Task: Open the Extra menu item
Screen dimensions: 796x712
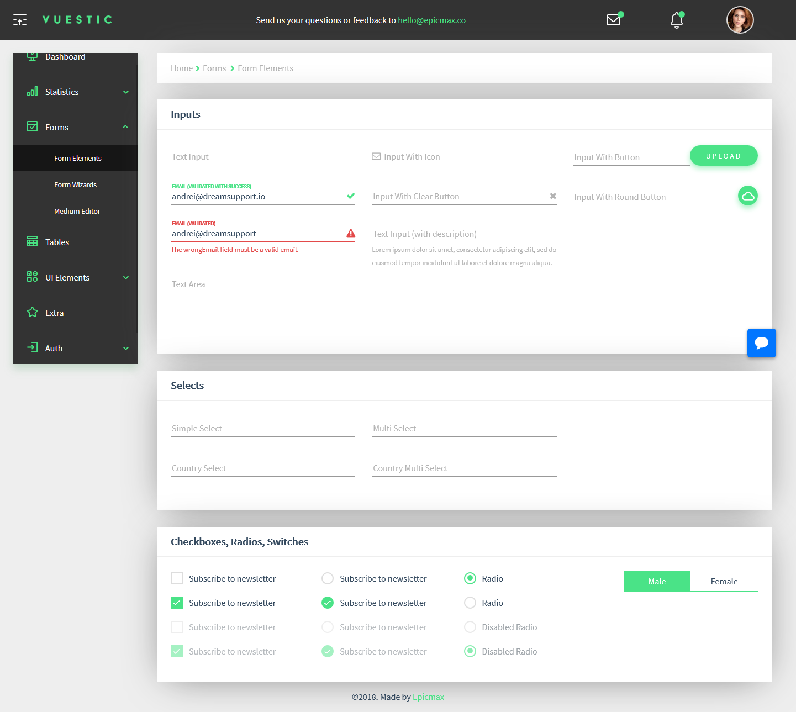Action: (x=75, y=313)
